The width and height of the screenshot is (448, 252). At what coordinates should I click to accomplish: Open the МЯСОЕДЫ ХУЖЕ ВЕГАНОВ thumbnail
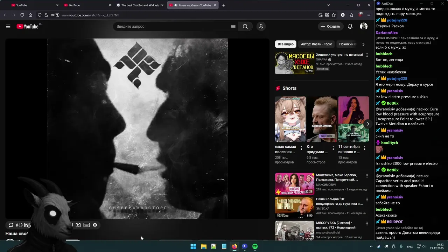tap(295, 63)
